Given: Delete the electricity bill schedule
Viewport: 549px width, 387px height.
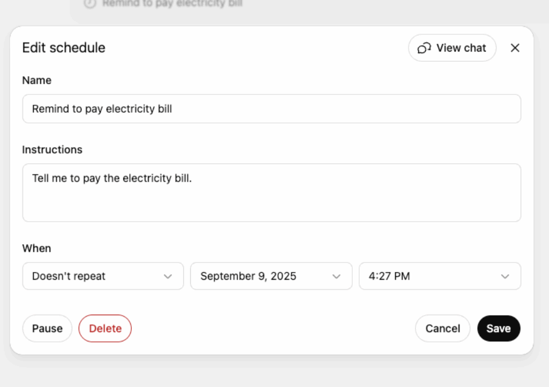Looking at the screenshot, I should (105, 328).
